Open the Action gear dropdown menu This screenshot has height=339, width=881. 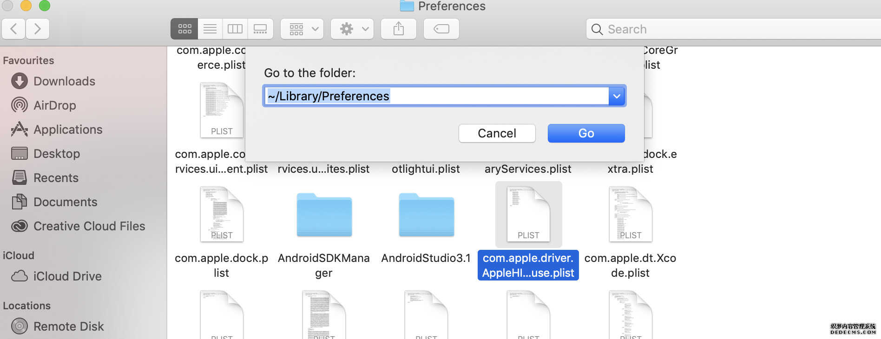pyautogui.click(x=352, y=29)
